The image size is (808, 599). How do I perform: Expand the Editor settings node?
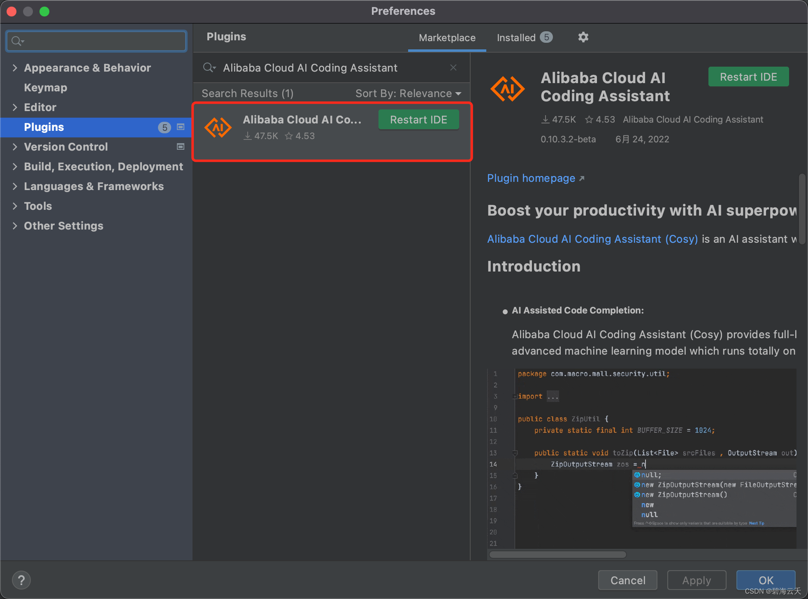15,107
